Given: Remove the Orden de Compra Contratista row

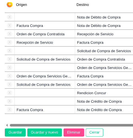Looking at the screenshot, I should (x=10, y=34).
